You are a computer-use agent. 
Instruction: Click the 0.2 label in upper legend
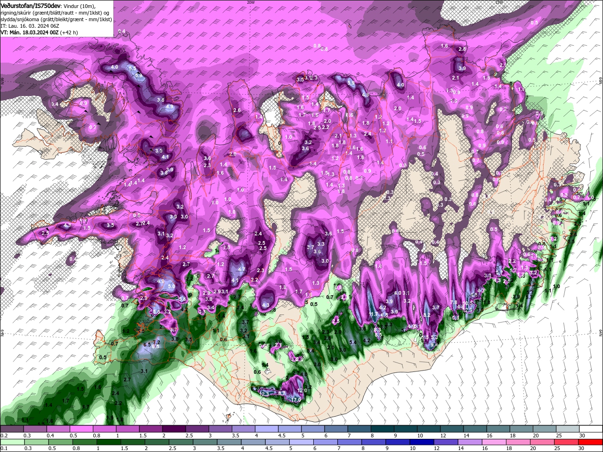pyautogui.click(x=4, y=436)
